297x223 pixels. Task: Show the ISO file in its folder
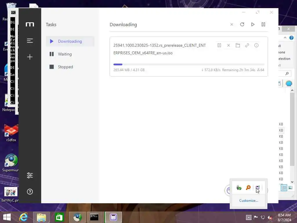(238, 45)
